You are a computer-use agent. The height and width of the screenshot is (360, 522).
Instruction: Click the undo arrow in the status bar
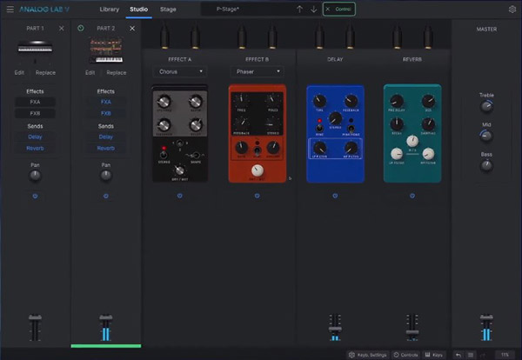click(458, 355)
